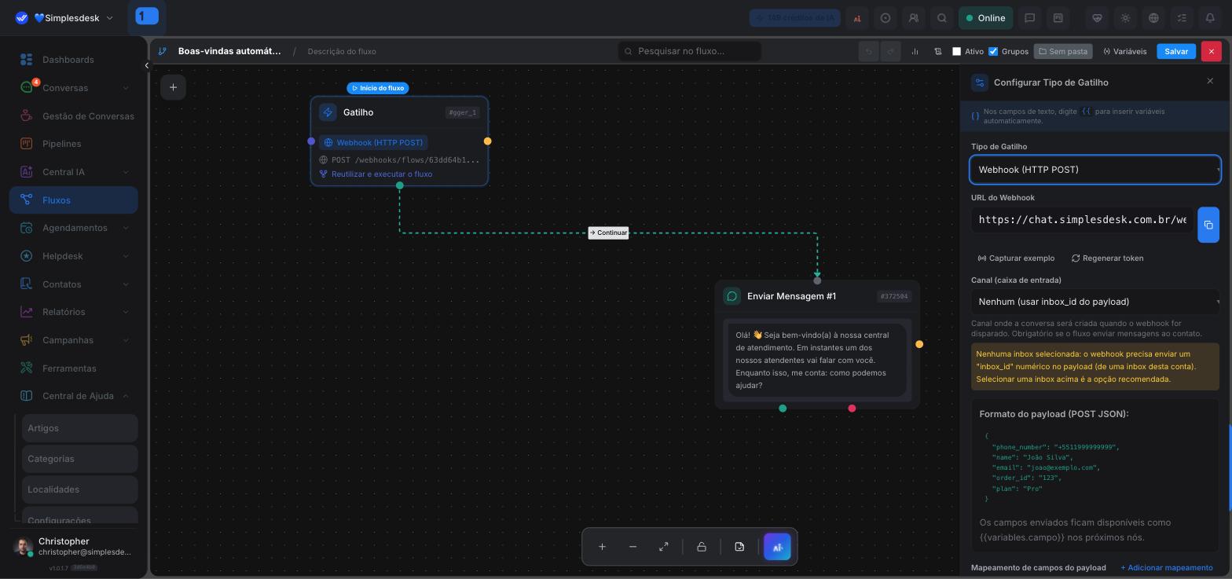Open the globe language icon
The height and width of the screenshot is (579, 1232).
1153,18
